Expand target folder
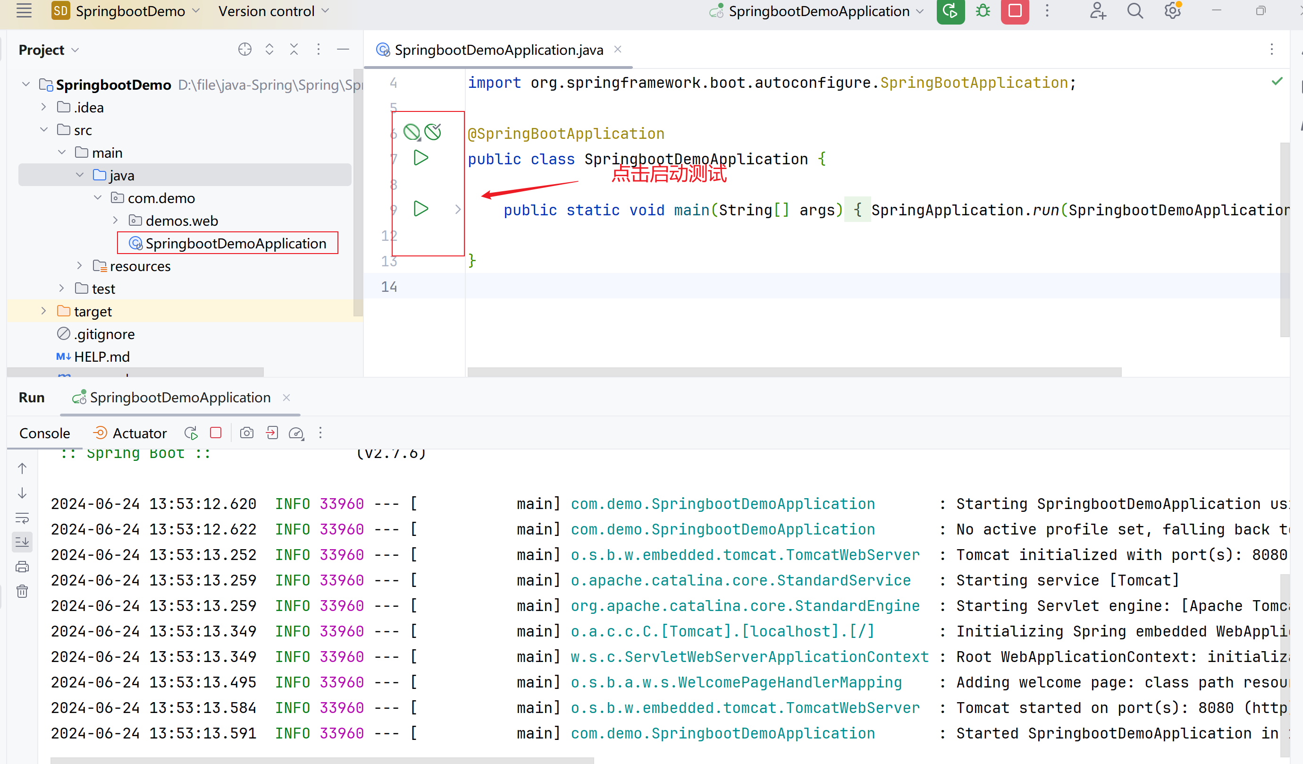Screen dimensions: 1303x764 [43, 311]
